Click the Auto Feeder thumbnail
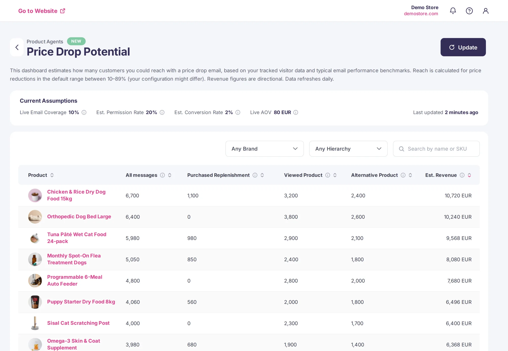This screenshot has height=351, width=508. coord(35,280)
